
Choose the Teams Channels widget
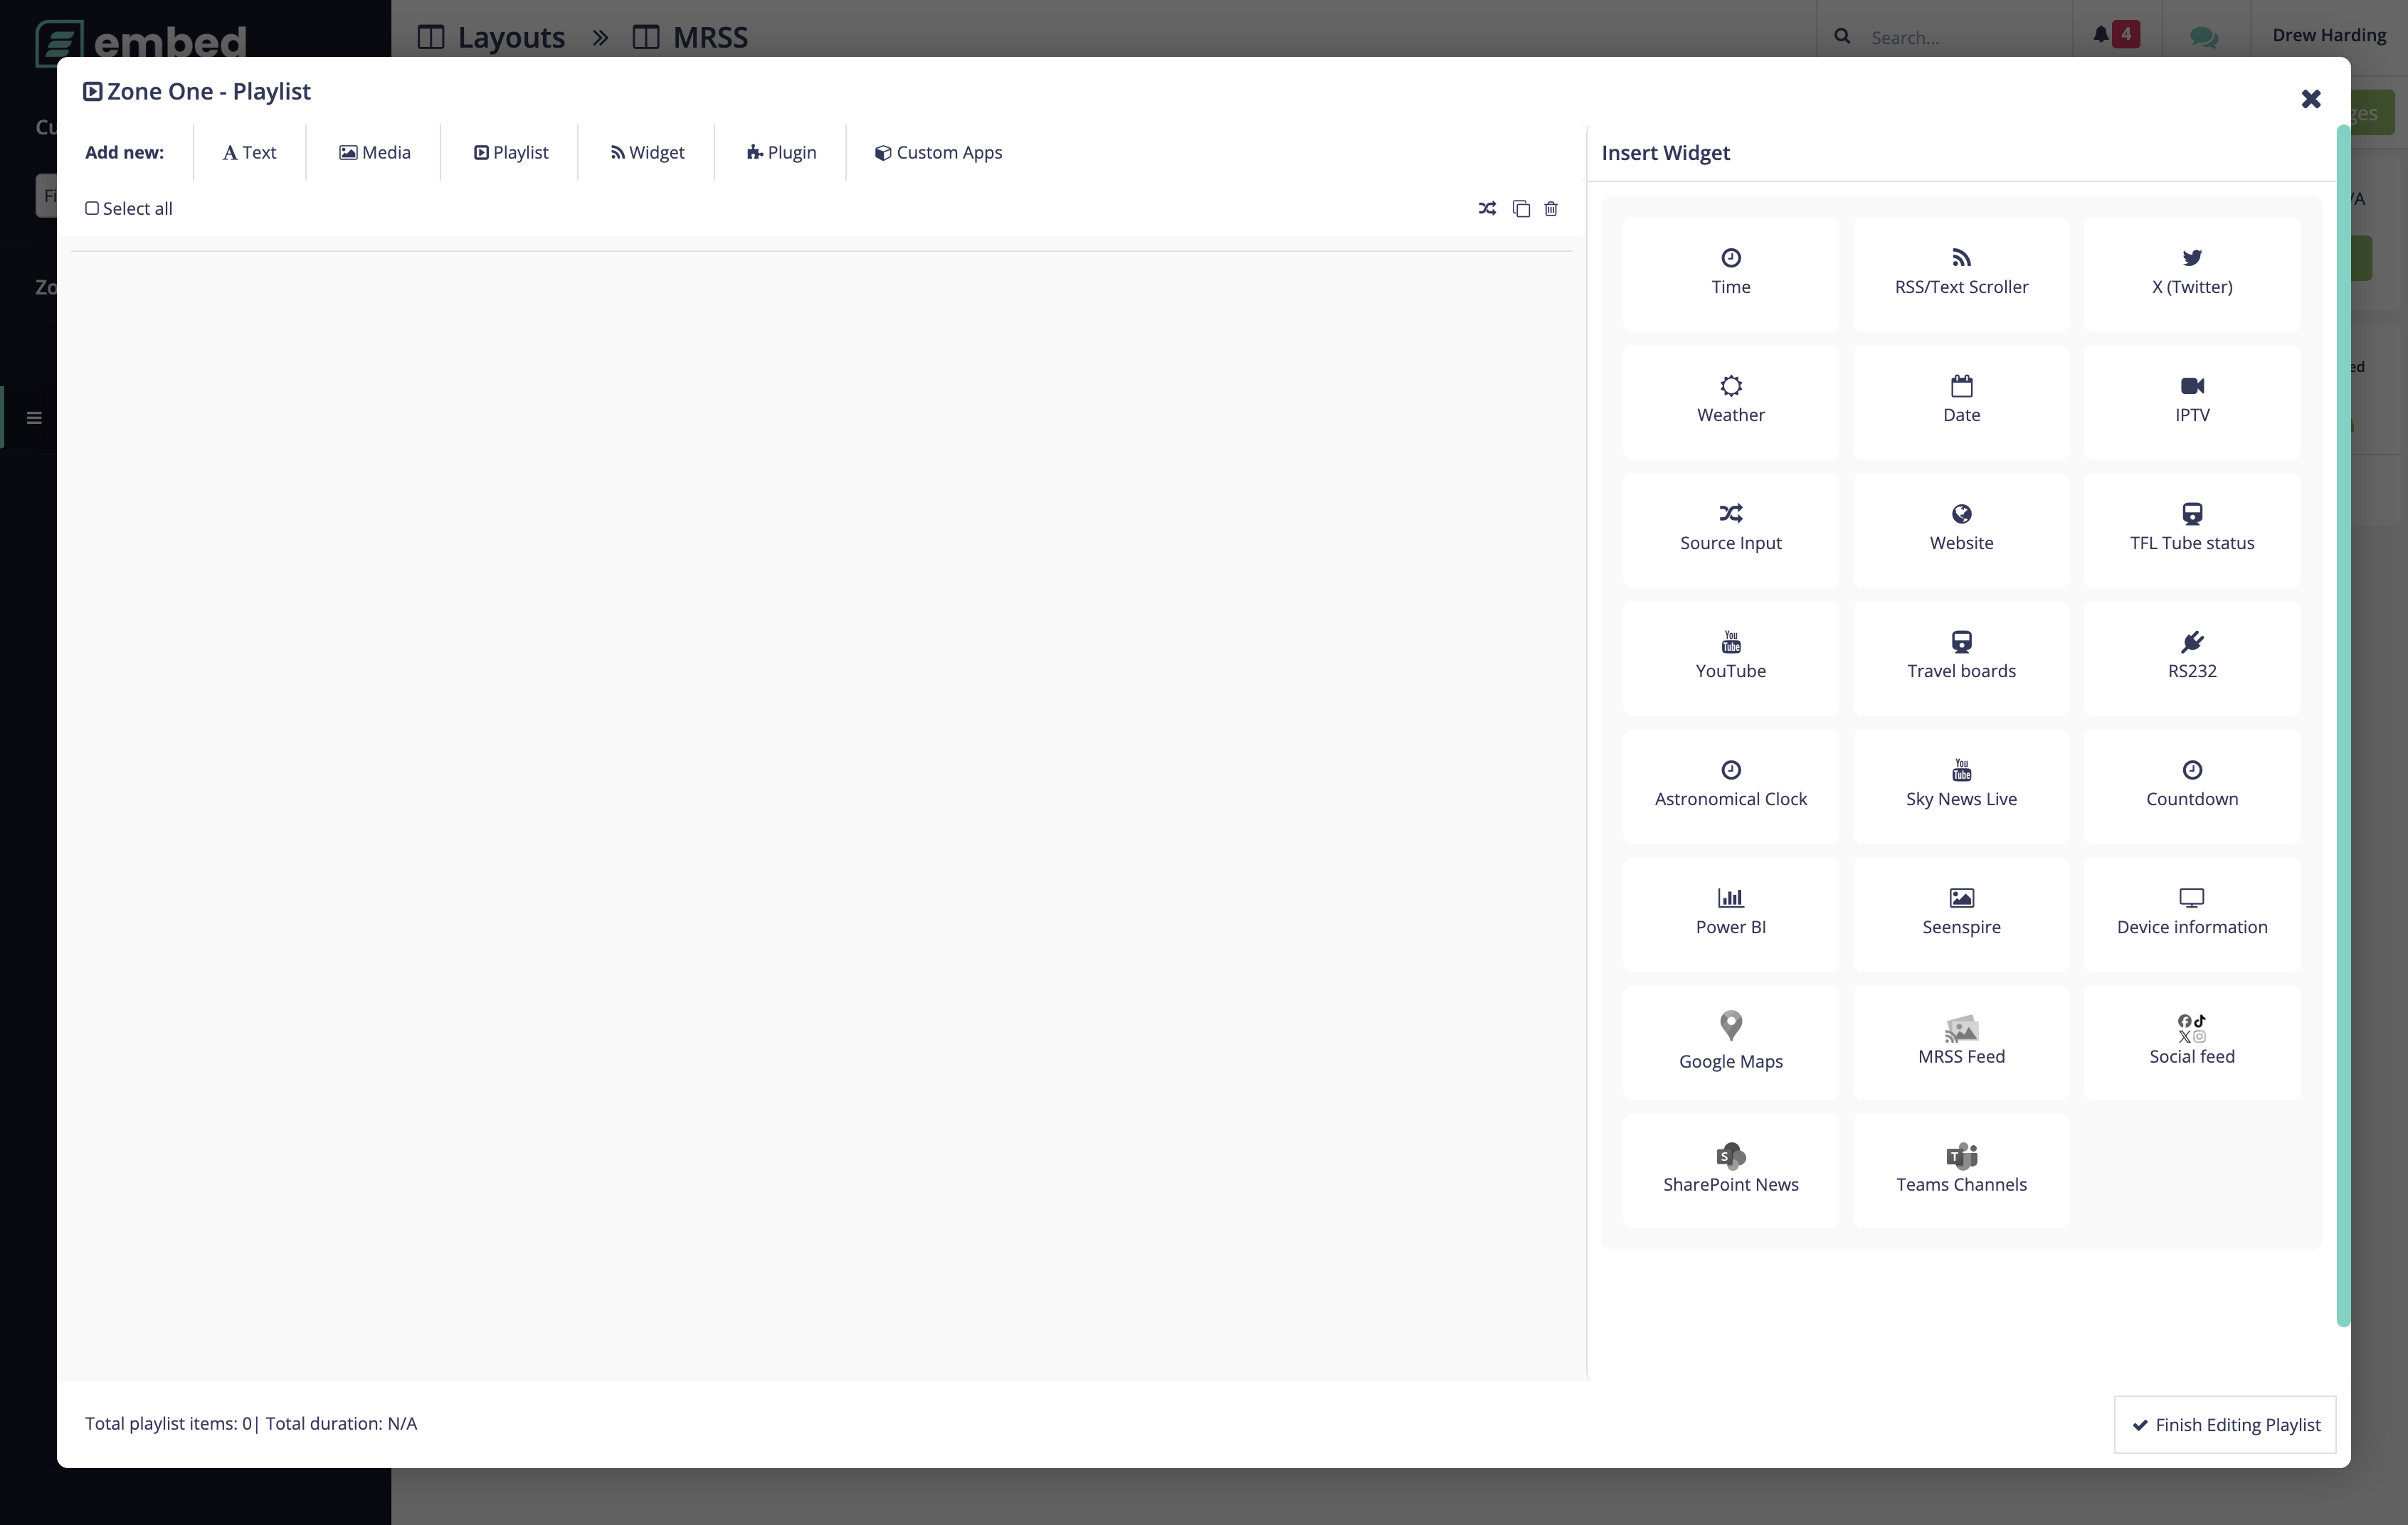(1960, 1169)
